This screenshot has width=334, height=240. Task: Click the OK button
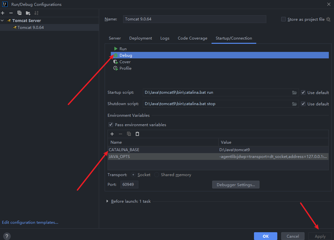[x=266, y=236]
